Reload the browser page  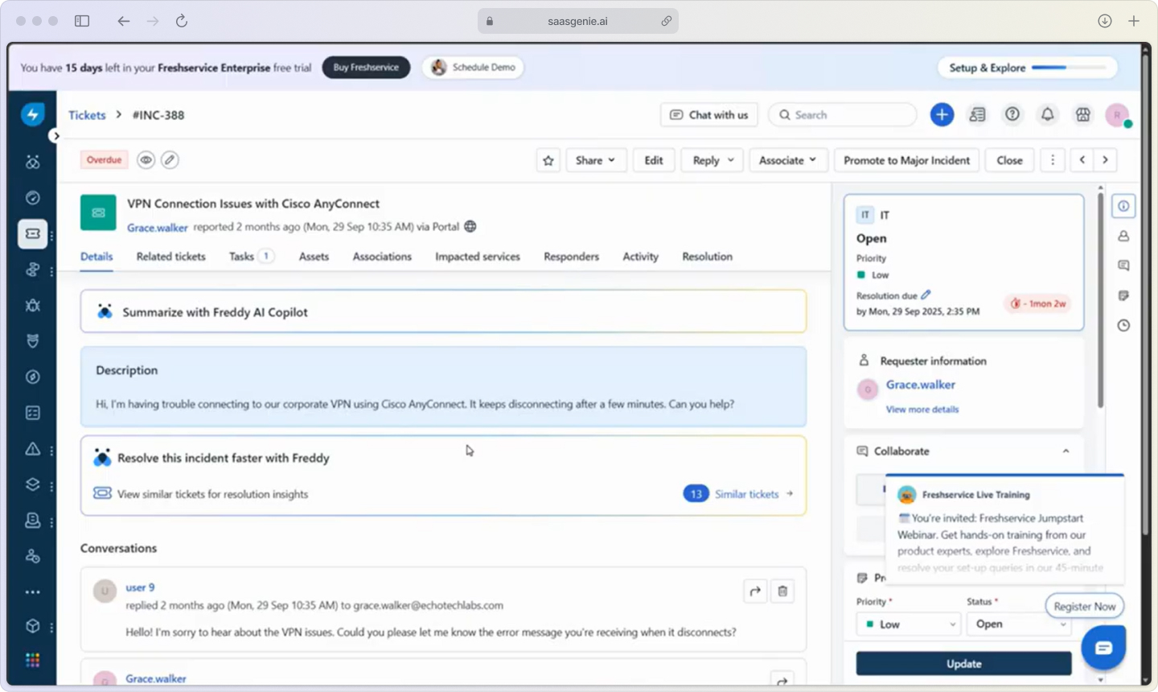point(182,21)
